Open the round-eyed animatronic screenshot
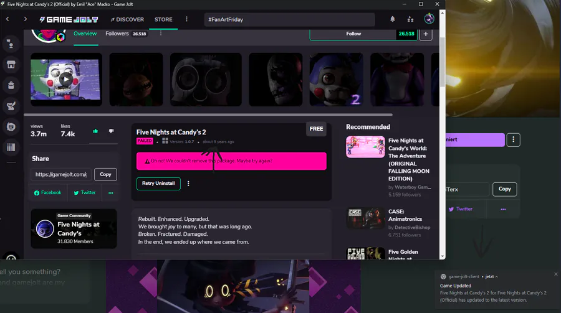This screenshot has width=561, height=313. (x=206, y=79)
